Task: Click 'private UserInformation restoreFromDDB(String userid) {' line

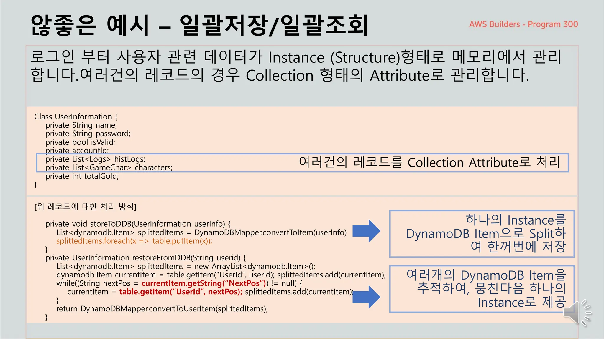Action: click(145, 258)
